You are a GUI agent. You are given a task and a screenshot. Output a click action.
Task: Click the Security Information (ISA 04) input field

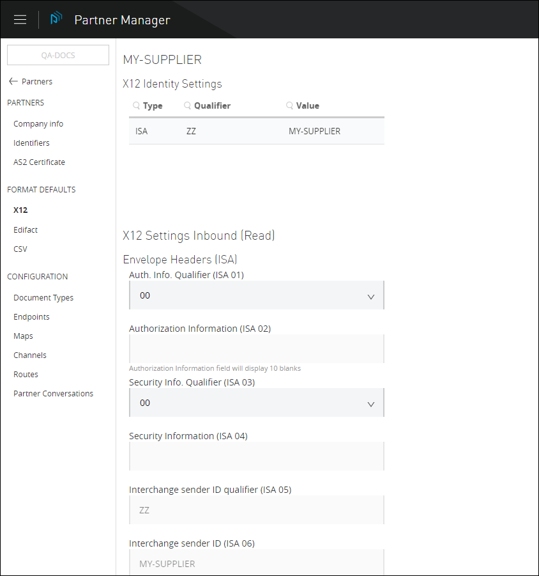(x=255, y=456)
